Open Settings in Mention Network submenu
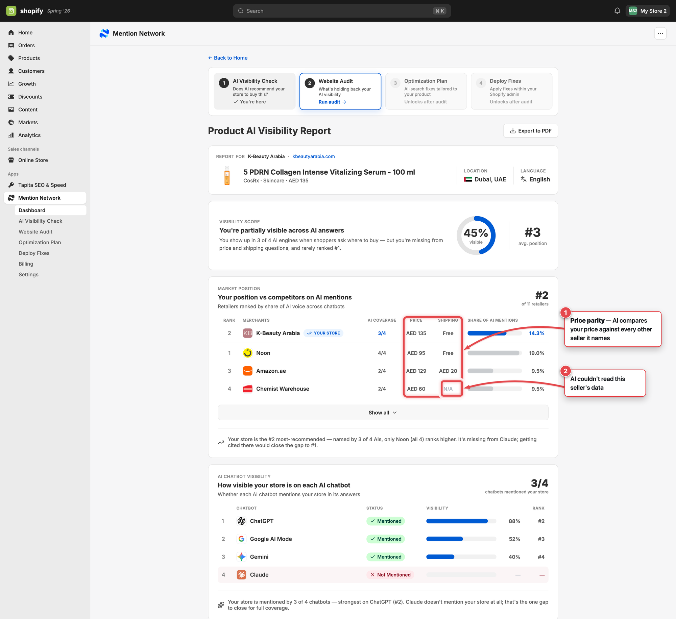This screenshot has width=676, height=619. click(x=28, y=275)
